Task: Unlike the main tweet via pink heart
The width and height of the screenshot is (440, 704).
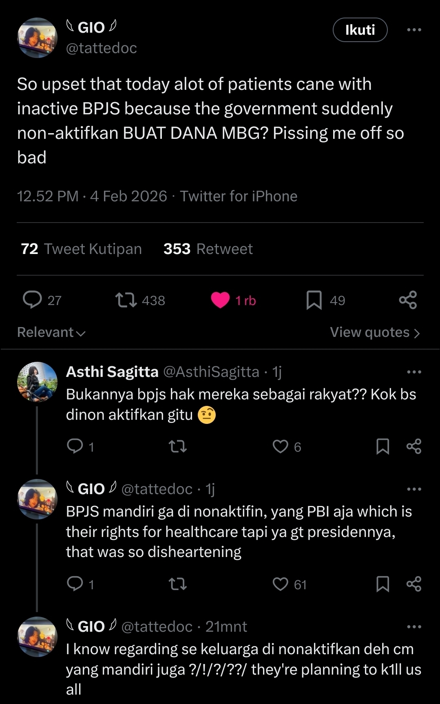Action: point(220,300)
